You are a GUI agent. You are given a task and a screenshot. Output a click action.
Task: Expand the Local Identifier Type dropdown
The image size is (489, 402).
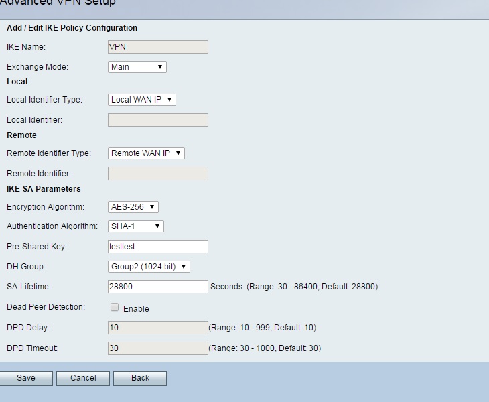pyautogui.click(x=141, y=100)
